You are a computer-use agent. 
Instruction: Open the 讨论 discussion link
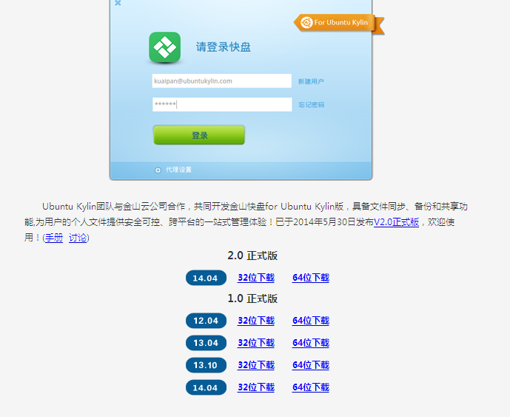point(78,238)
